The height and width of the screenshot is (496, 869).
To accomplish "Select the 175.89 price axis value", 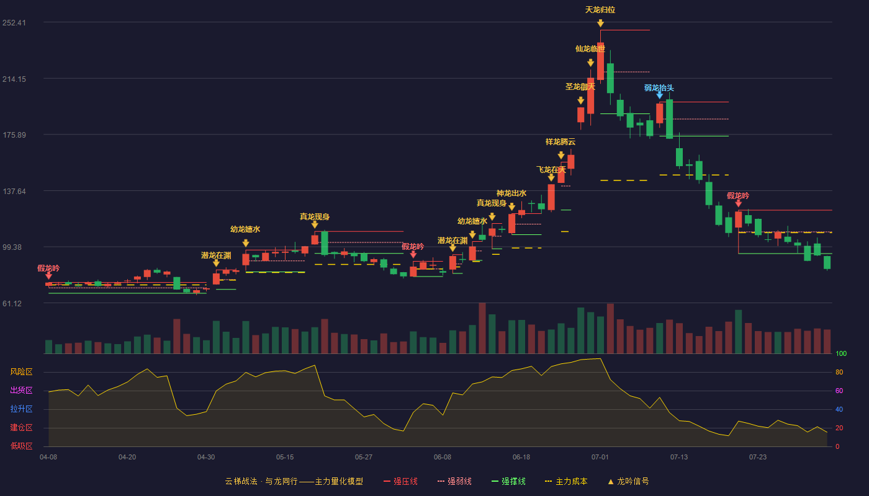I will [14, 135].
